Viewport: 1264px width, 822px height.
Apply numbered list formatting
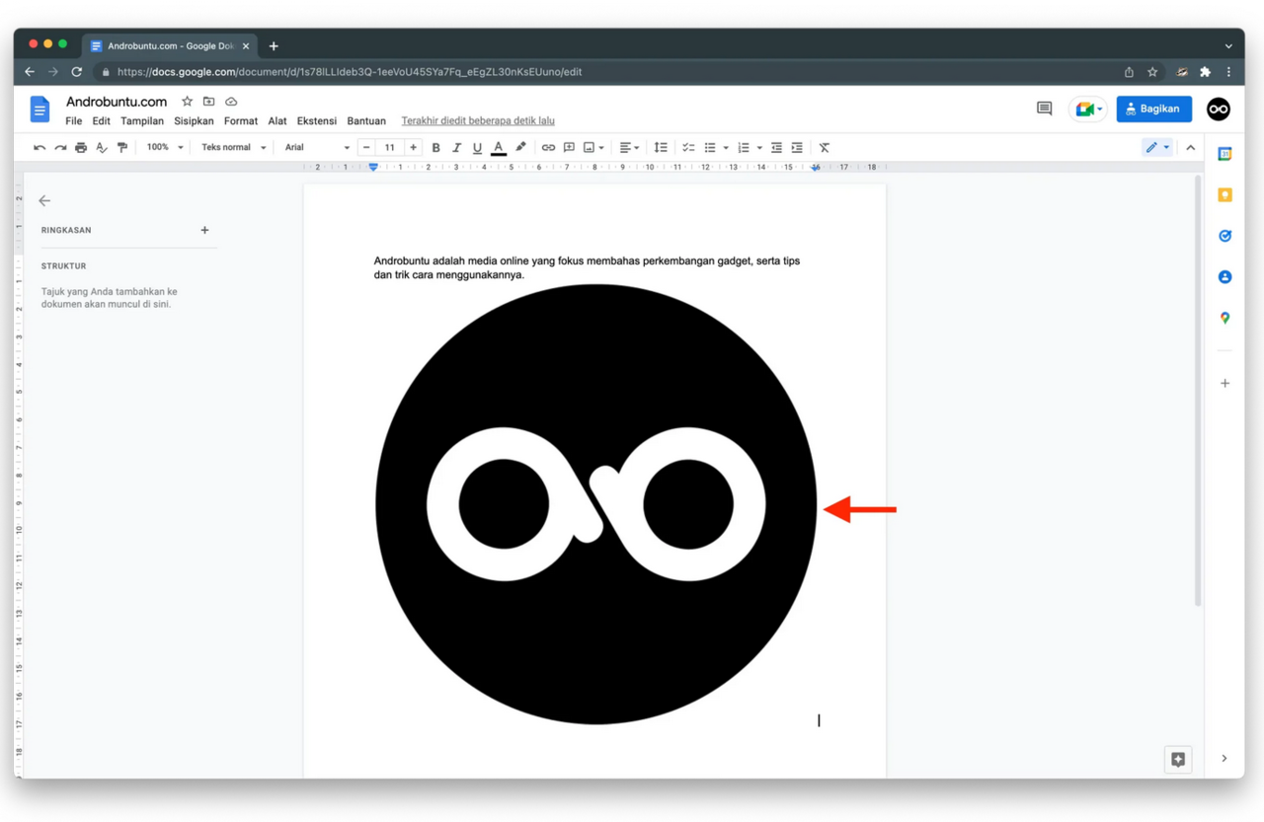(x=744, y=148)
